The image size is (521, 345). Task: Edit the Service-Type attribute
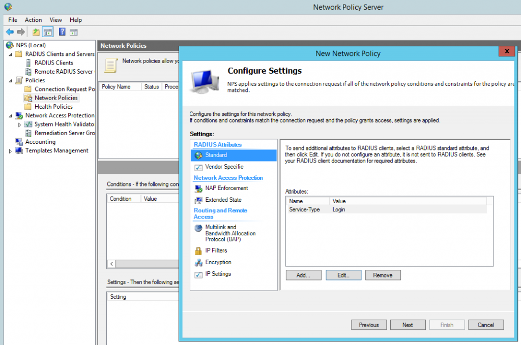(x=343, y=275)
